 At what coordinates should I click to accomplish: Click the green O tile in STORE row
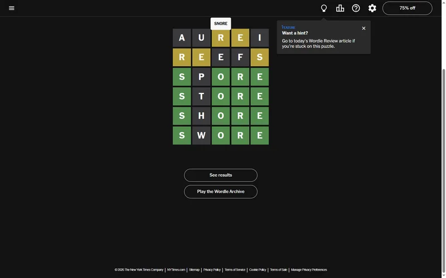tap(221, 96)
